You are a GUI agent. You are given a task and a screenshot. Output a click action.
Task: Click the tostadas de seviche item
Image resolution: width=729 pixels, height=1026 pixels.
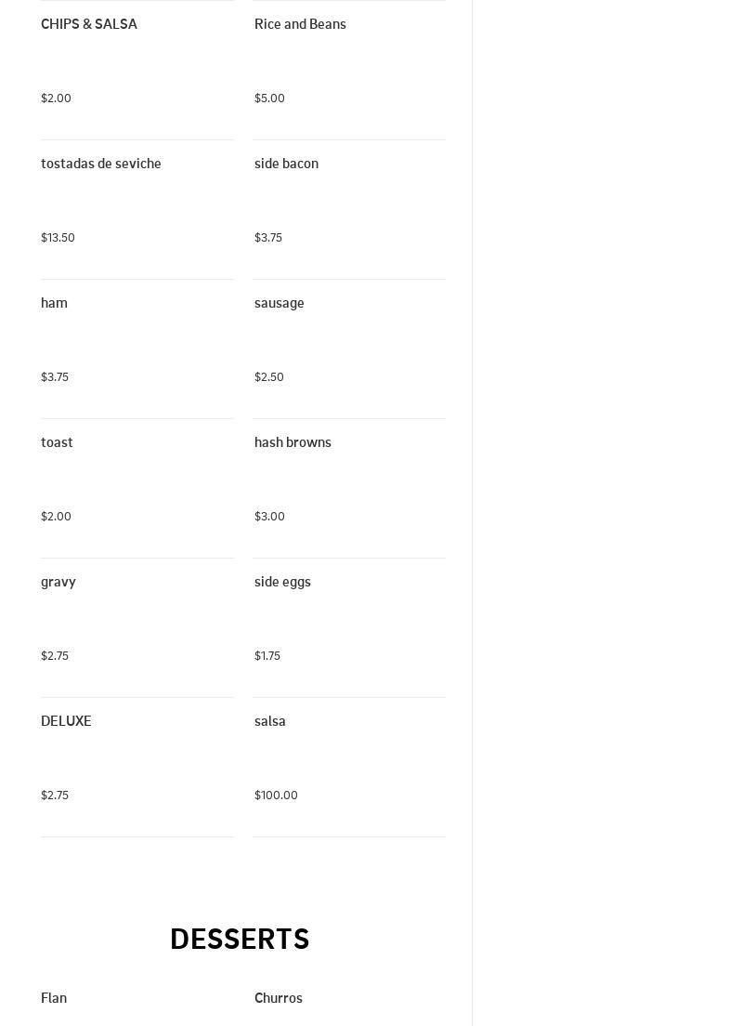pyautogui.click(x=101, y=164)
